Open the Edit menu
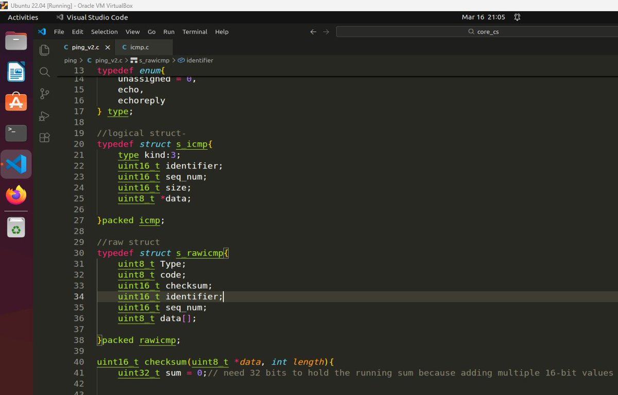 (78, 31)
